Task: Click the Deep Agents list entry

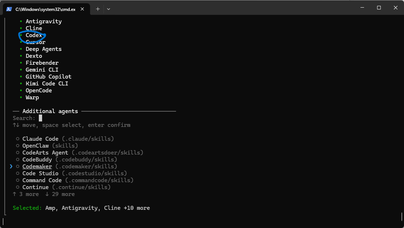Action: click(44, 49)
